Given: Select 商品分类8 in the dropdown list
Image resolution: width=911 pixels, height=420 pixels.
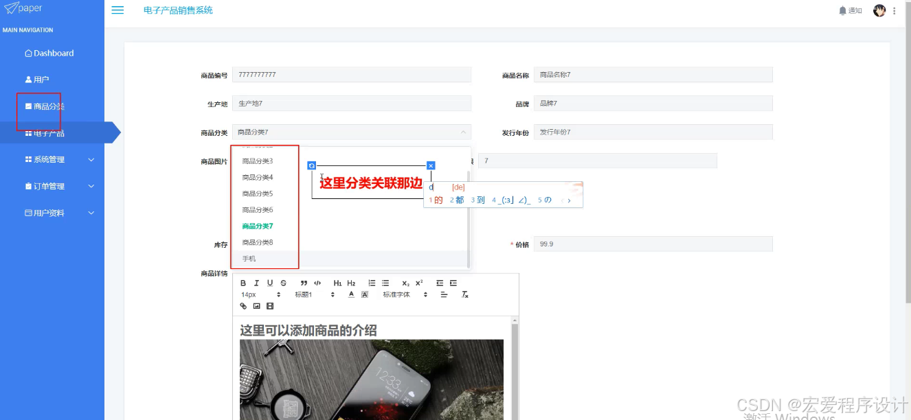Looking at the screenshot, I should [x=350, y=242].
